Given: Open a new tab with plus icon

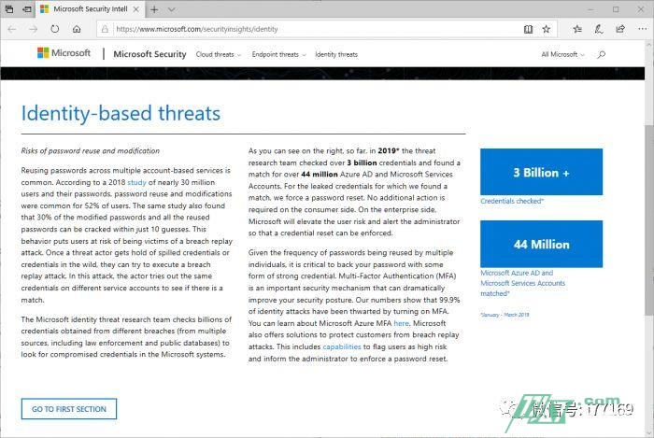Looking at the screenshot, I should (154, 9).
